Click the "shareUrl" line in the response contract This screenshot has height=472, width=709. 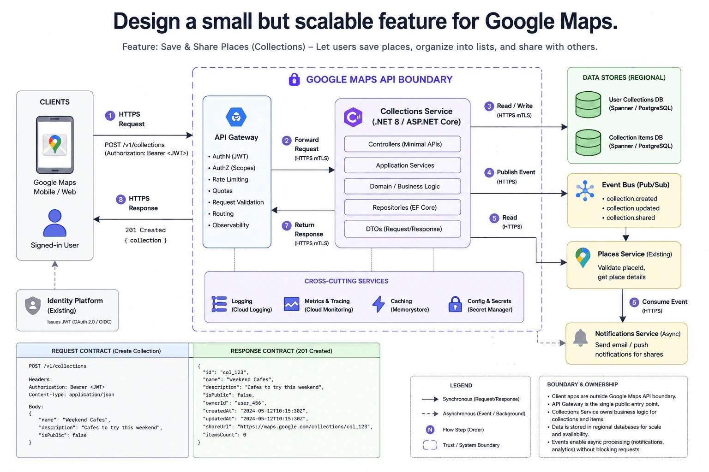[288, 427]
